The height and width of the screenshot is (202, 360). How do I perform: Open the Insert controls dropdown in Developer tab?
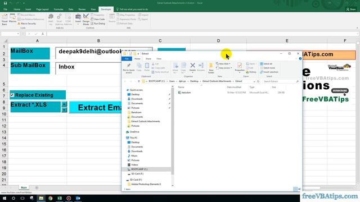[78, 19]
